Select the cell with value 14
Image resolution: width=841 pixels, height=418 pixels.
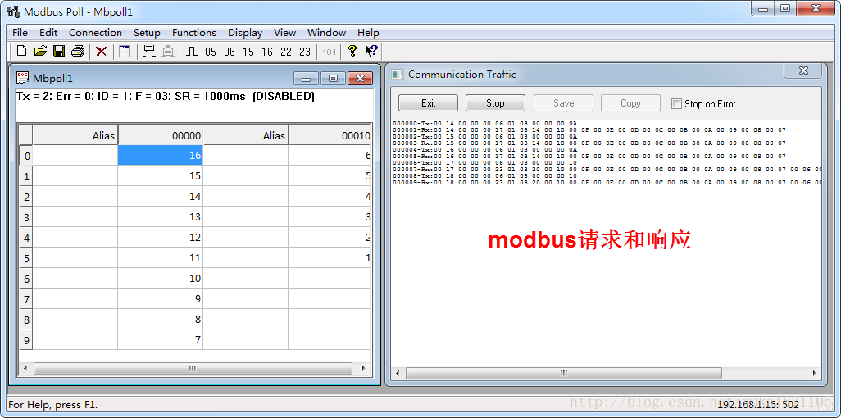tap(161, 197)
